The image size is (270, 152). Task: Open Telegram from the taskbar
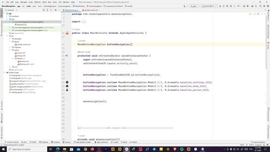coord(154,149)
